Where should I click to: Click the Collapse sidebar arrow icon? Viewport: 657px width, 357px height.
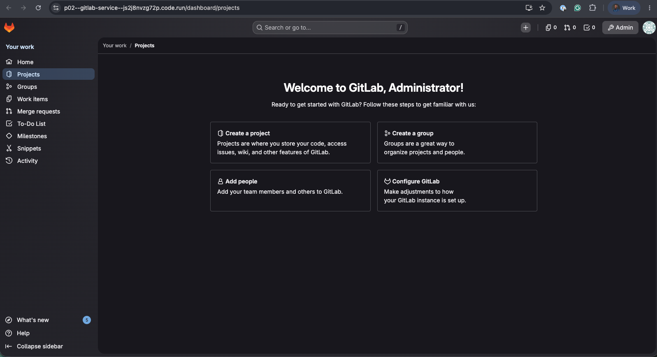tap(9, 346)
